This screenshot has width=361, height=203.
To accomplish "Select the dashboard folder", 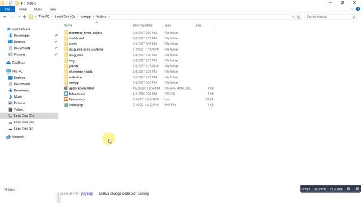I will (x=77, y=38).
